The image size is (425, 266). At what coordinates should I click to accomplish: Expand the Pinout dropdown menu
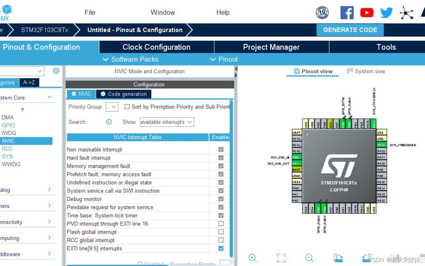pyautogui.click(x=224, y=59)
